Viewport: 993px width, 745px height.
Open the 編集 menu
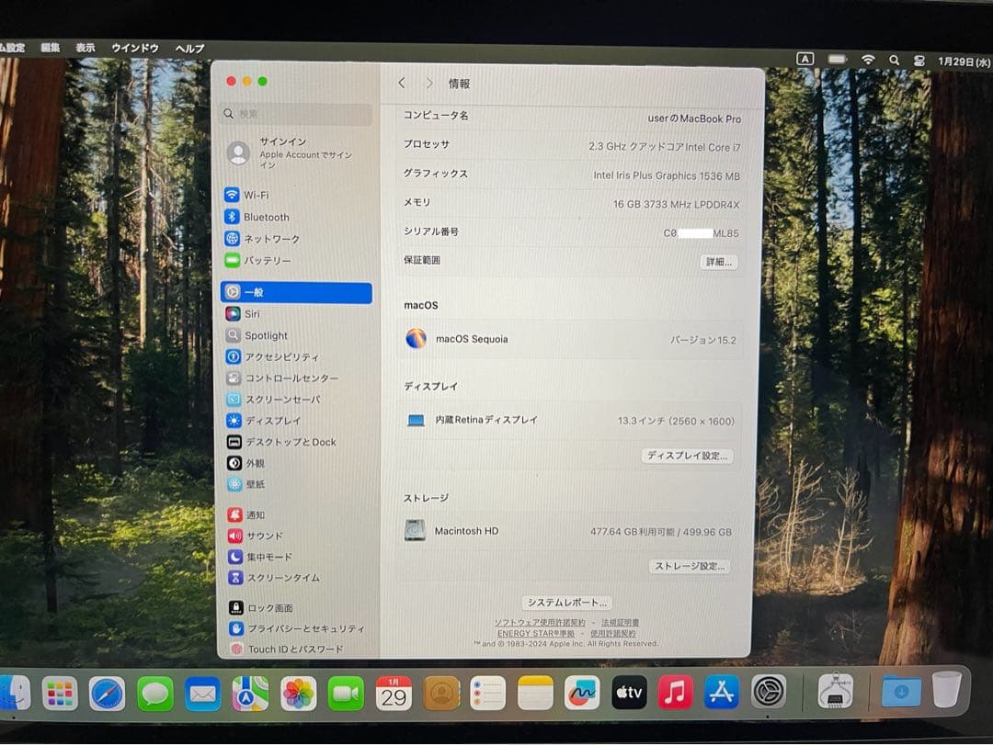click(50, 48)
